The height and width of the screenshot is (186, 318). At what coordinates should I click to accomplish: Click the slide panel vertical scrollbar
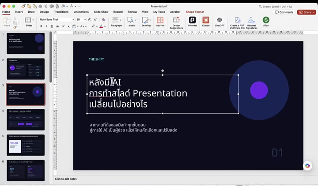pyautogui.click(x=50, y=57)
